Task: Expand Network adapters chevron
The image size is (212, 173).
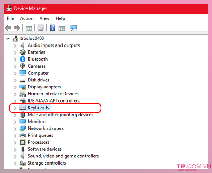Action: (x=15, y=129)
